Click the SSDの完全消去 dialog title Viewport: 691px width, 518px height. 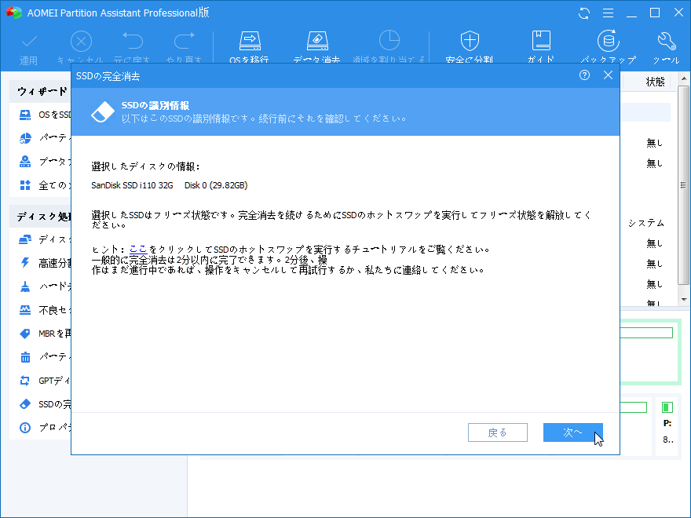tap(108, 76)
